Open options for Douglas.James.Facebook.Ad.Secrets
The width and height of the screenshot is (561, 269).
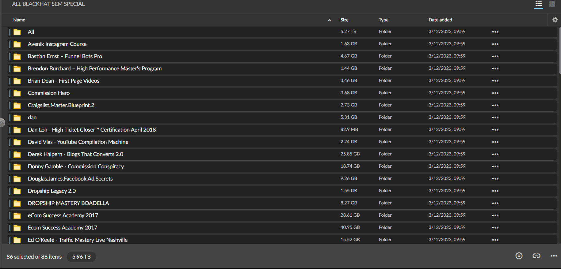click(x=495, y=179)
